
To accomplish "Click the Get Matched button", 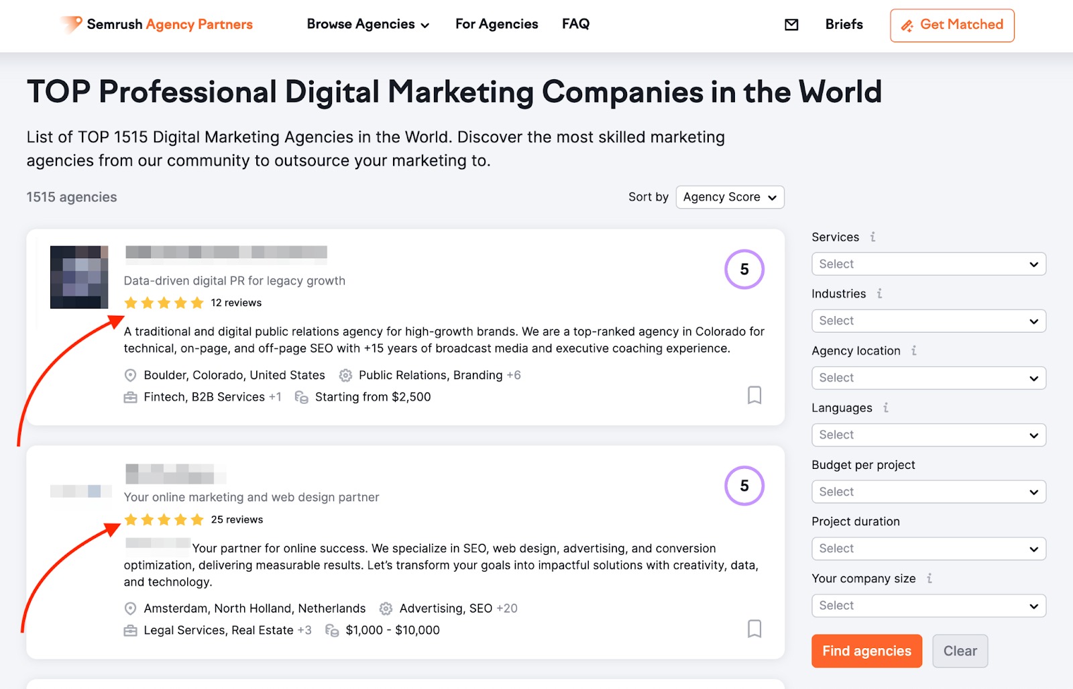I will click(952, 25).
